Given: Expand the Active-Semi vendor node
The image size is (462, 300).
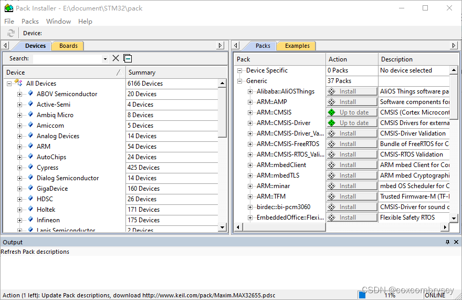Looking at the screenshot, I should coord(19,105).
